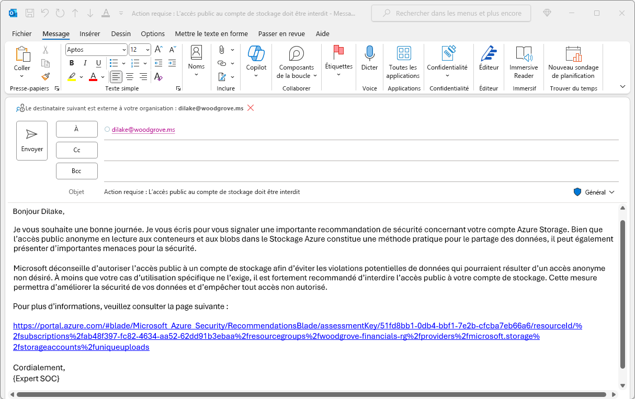Insert a signature with the pen icon
Viewport: 635px width, 399px height.
222,77
